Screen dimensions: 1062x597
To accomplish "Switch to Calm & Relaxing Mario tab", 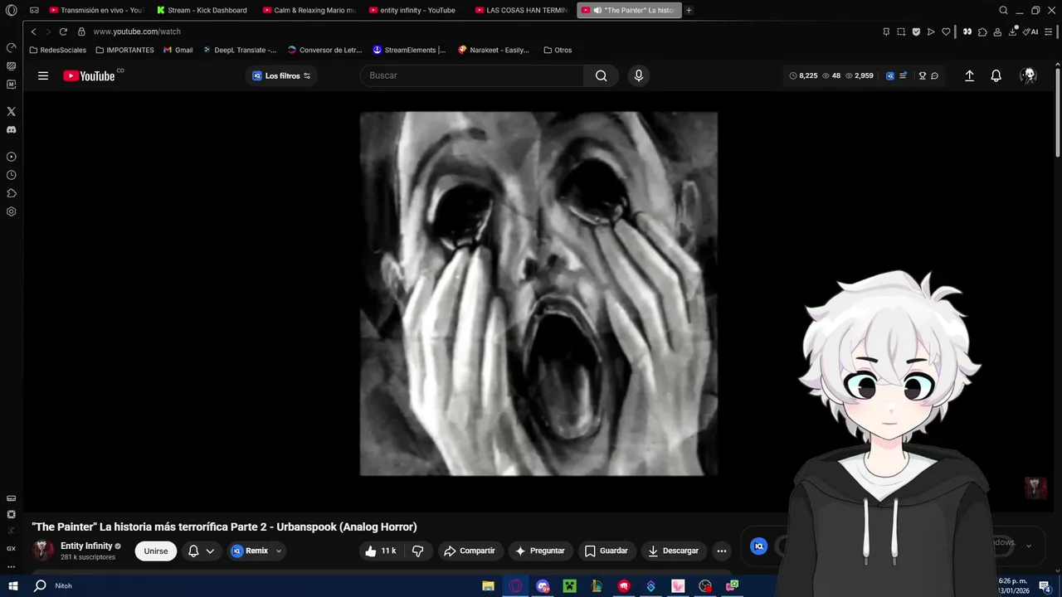I will pyautogui.click(x=309, y=11).
